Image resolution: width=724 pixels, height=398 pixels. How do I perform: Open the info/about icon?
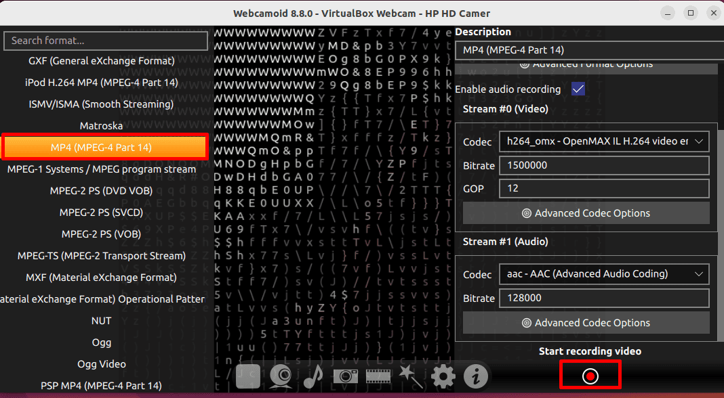point(476,376)
